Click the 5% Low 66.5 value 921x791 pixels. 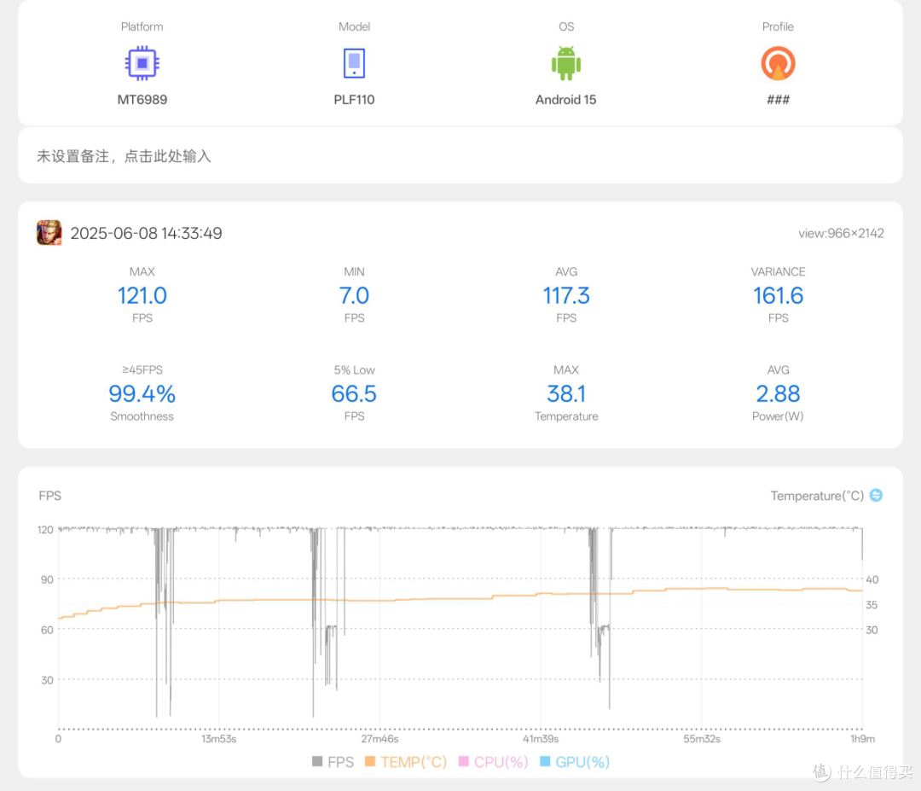(354, 393)
